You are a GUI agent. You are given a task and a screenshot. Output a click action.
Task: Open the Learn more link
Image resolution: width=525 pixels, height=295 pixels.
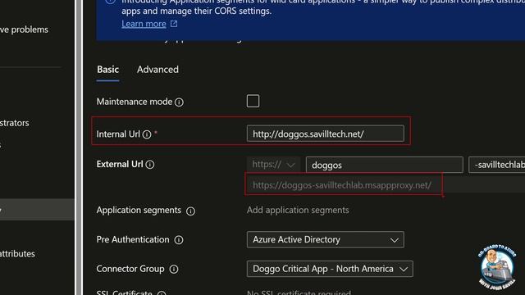click(x=144, y=24)
